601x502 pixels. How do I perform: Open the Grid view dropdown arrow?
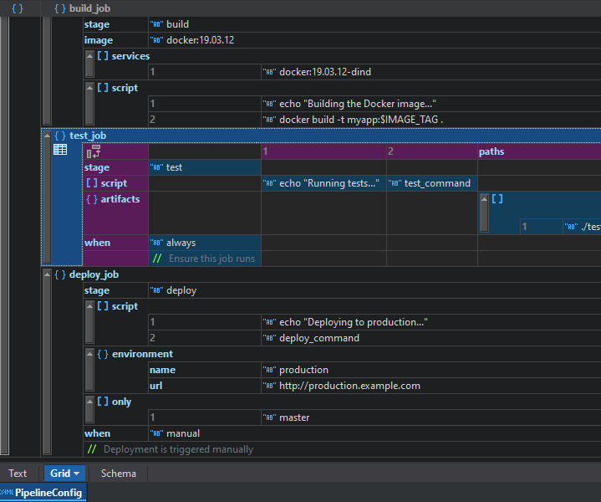[x=77, y=474]
